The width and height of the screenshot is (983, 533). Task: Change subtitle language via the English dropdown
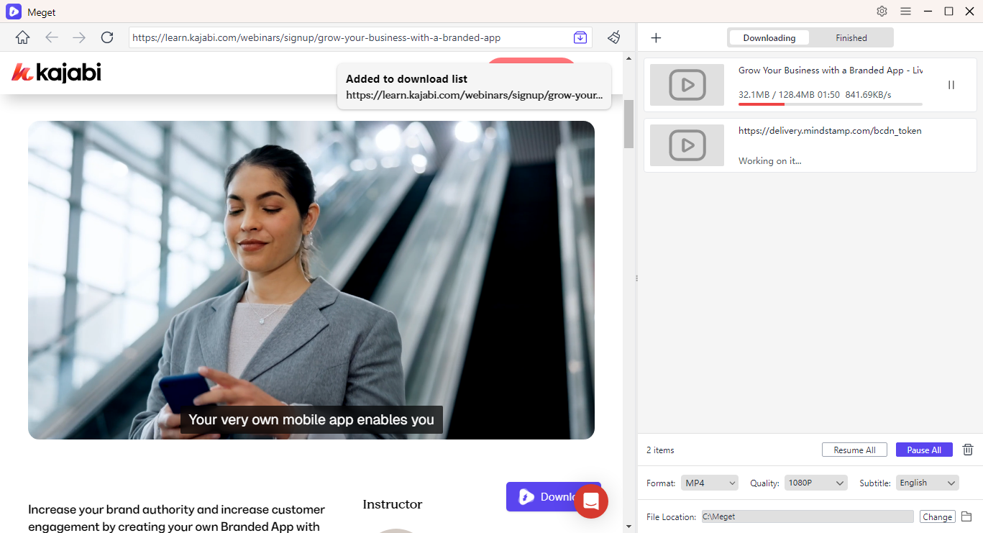927,482
